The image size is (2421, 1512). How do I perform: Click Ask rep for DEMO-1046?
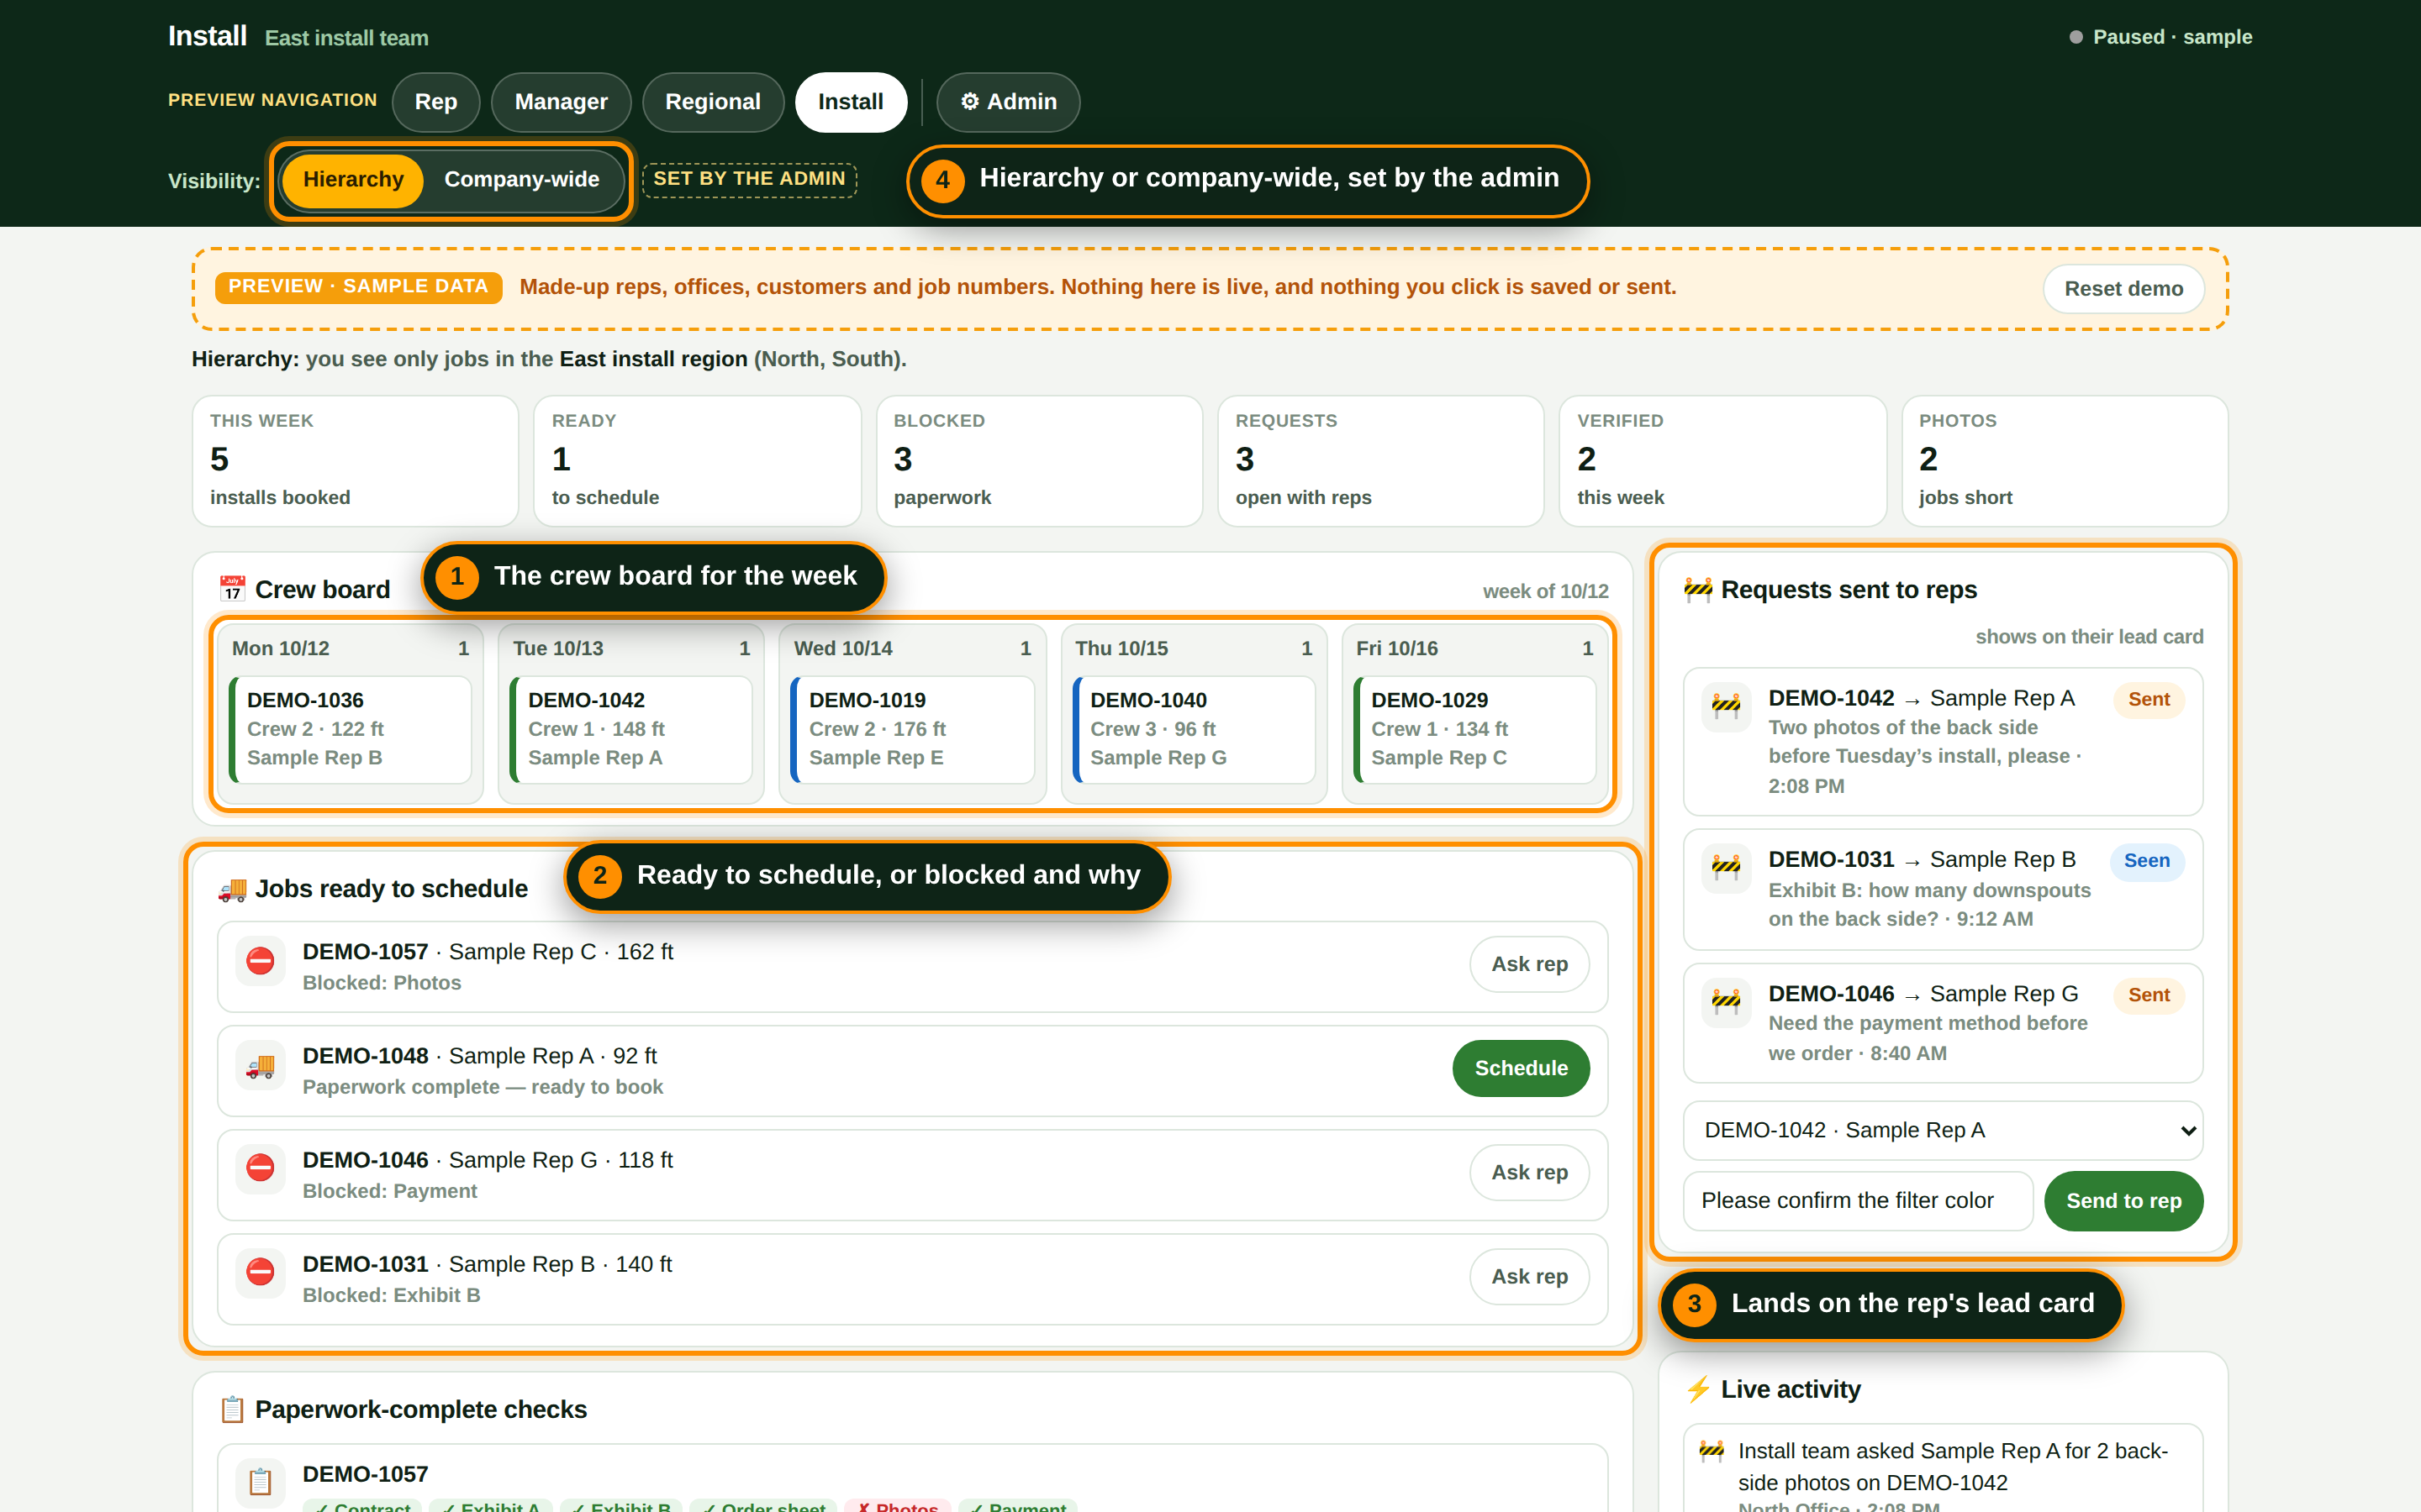[x=1530, y=1172]
